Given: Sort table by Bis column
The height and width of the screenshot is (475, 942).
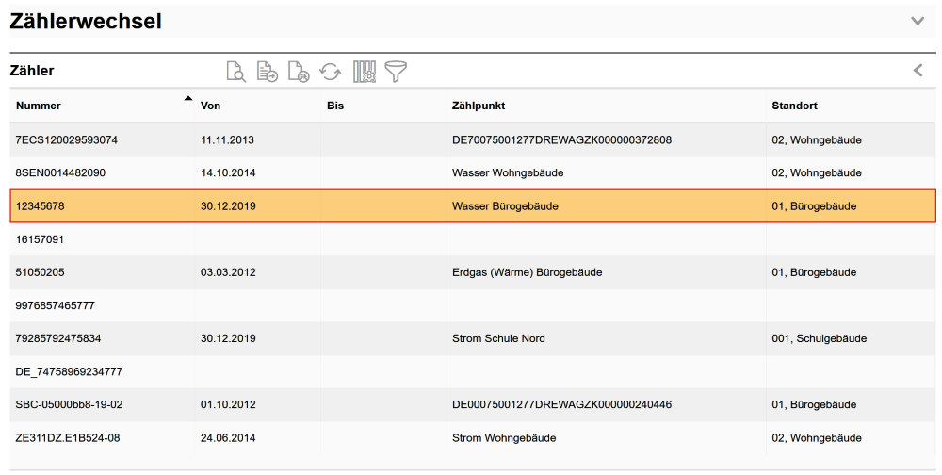Looking at the screenshot, I should (334, 106).
